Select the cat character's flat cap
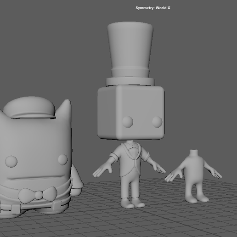Image resolution: width=237 pixels, height=237 pixels. click(x=29, y=107)
